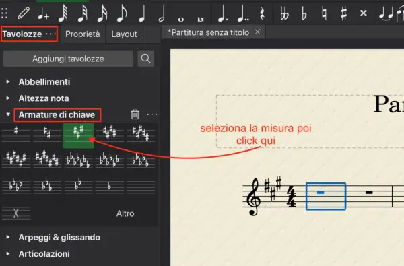The width and height of the screenshot is (404, 266).
Task: Click Aggiungi tavolozze button
Action: click(68, 59)
